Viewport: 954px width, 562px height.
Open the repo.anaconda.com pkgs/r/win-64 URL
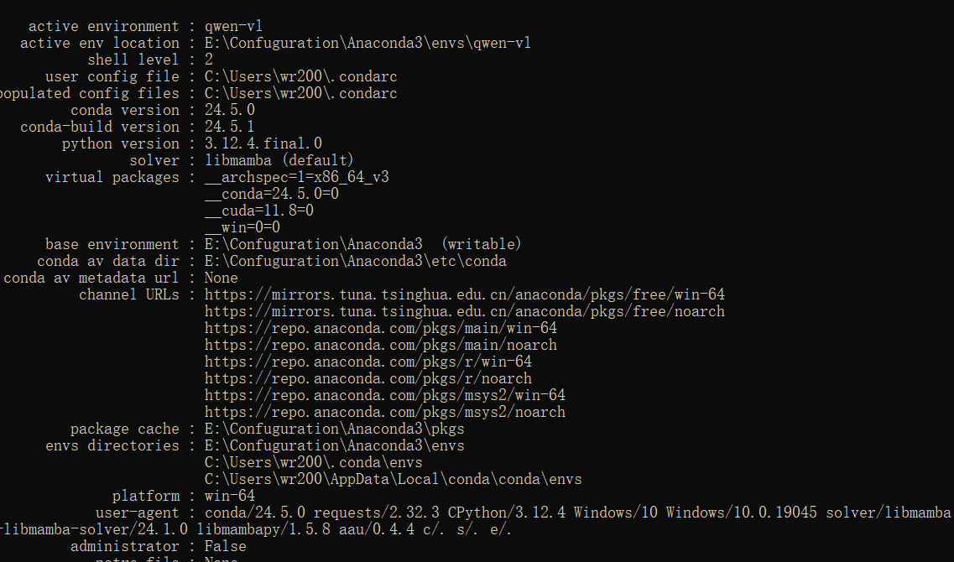368,362
